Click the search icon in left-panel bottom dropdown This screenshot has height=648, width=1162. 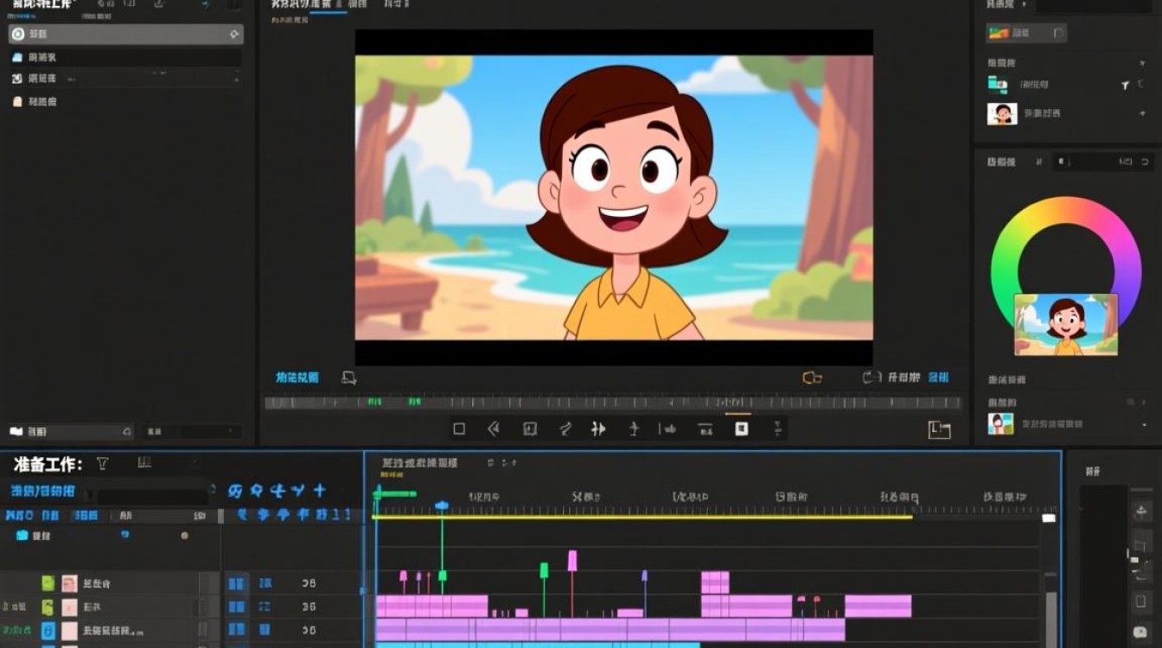[127, 431]
